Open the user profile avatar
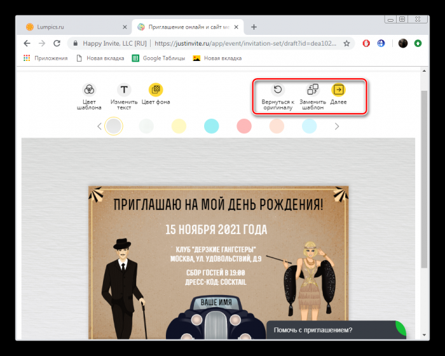The width and height of the screenshot is (445, 356). pos(403,43)
